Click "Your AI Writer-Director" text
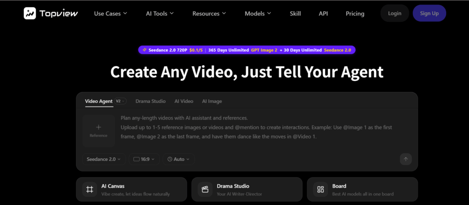The width and height of the screenshot is (469, 205). tap(239, 194)
